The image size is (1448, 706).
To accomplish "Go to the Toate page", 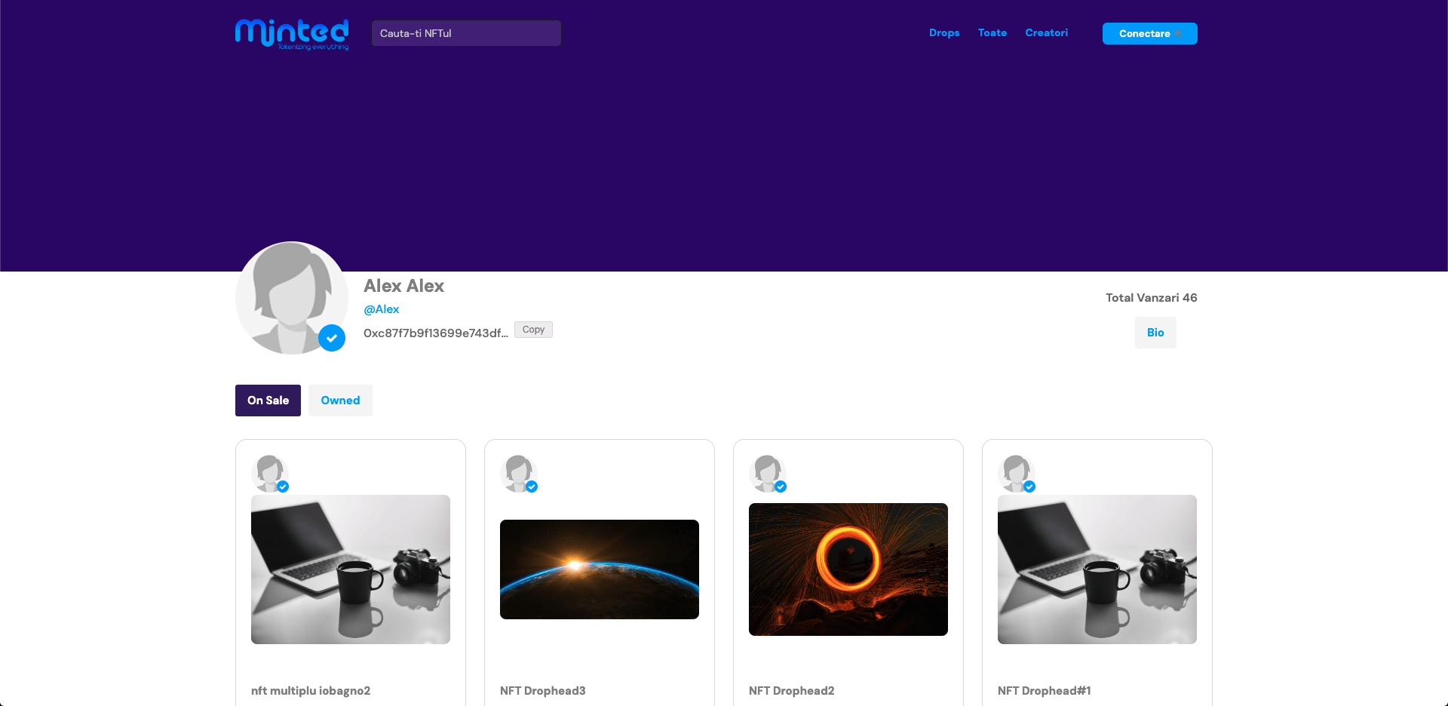I will click(992, 33).
